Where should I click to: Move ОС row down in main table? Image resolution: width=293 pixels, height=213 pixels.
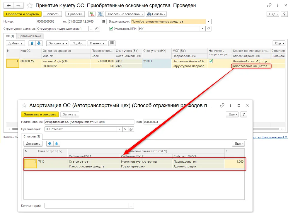[x=39, y=43]
